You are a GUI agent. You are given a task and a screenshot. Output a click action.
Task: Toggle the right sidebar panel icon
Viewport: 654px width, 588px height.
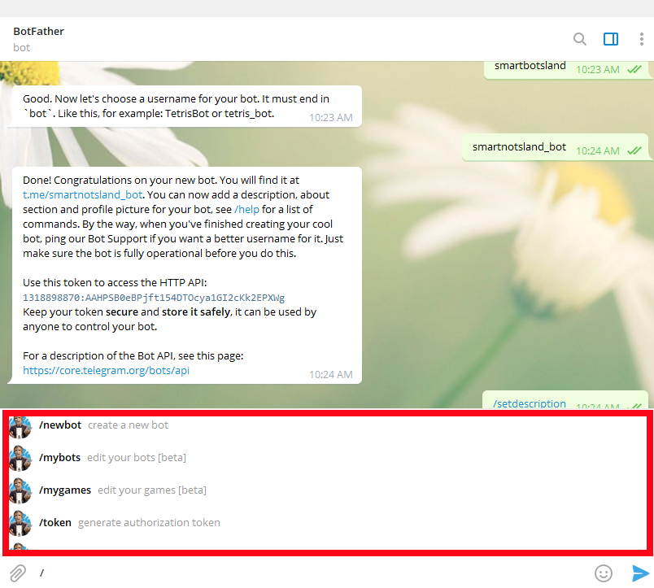[x=611, y=39]
